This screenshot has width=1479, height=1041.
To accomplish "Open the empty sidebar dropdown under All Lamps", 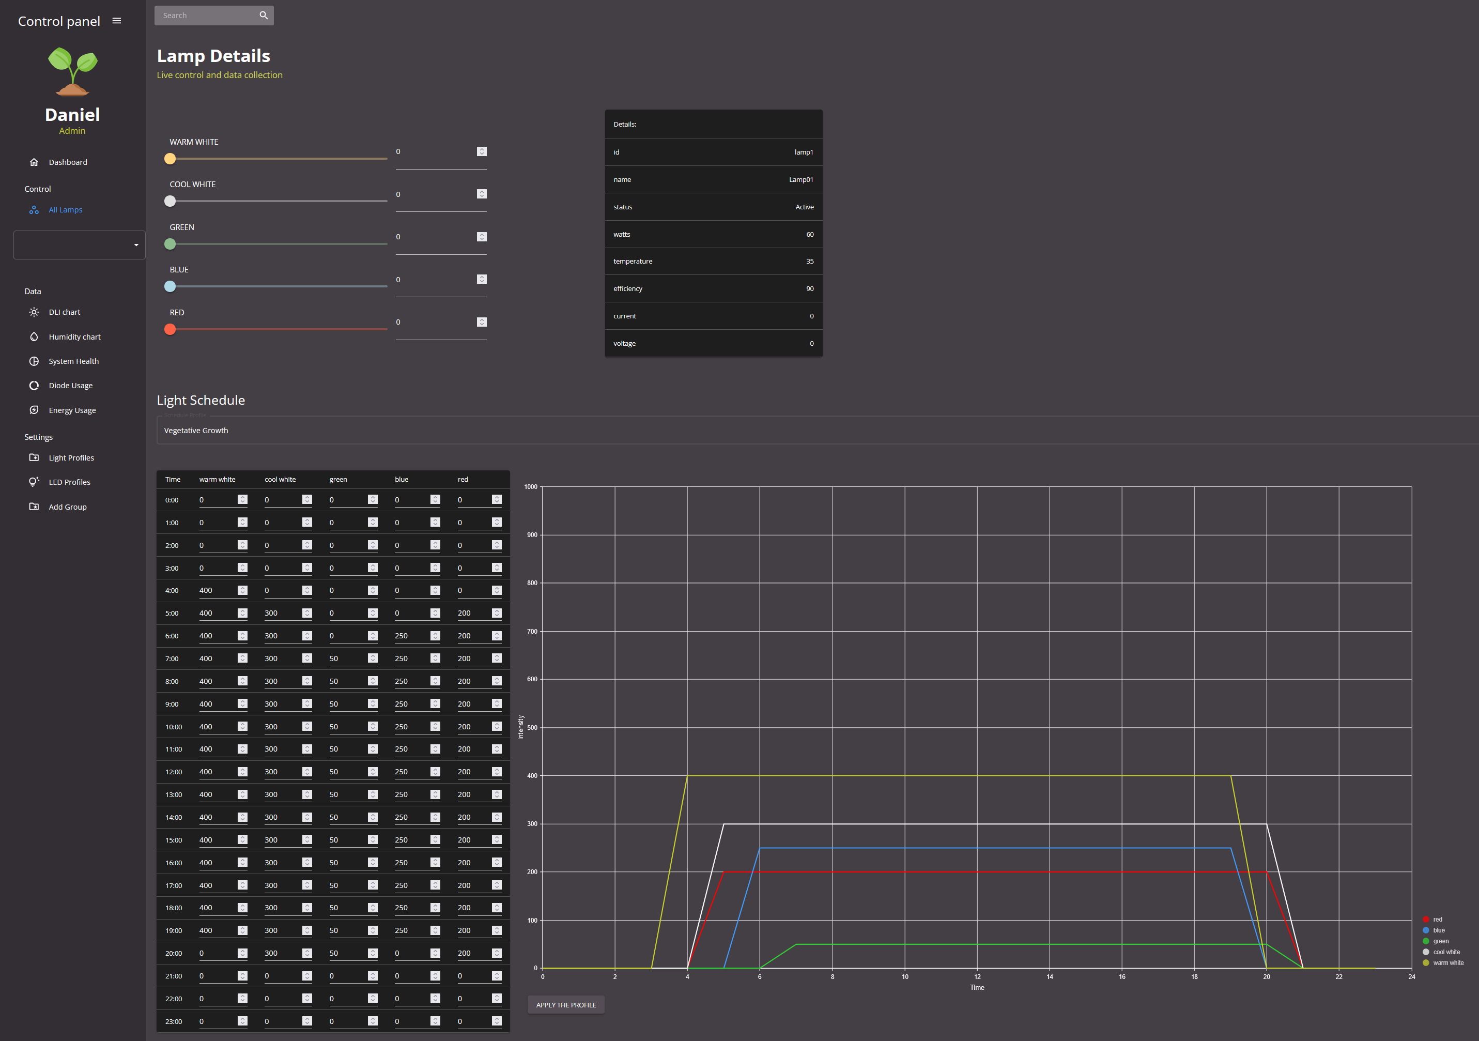I will click(79, 245).
